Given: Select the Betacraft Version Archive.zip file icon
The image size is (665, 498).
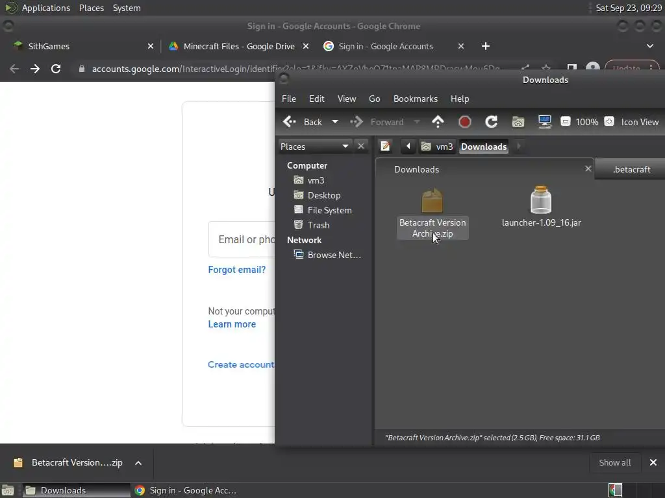Looking at the screenshot, I should (x=432, y=201).
